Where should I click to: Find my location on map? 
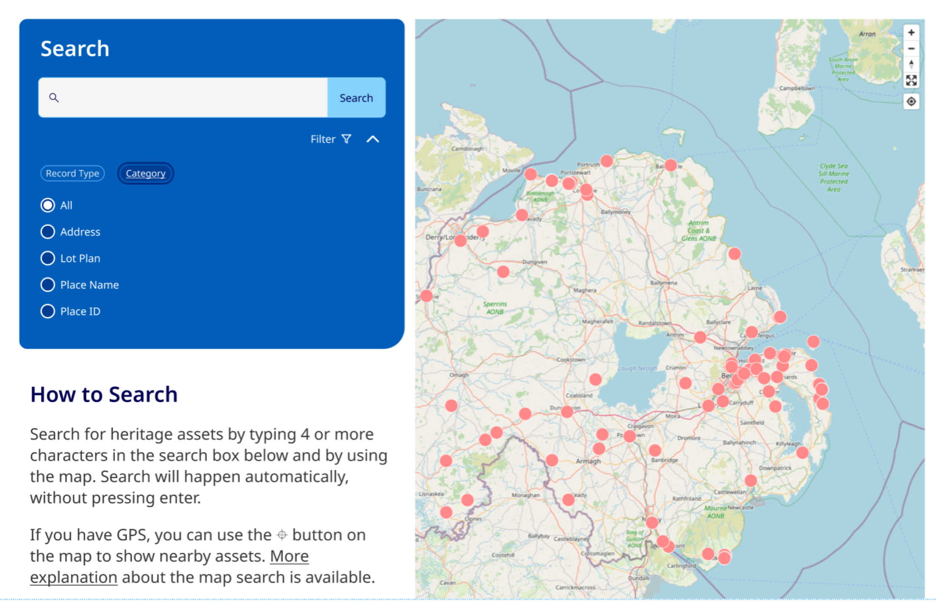[x=911, y=101]
